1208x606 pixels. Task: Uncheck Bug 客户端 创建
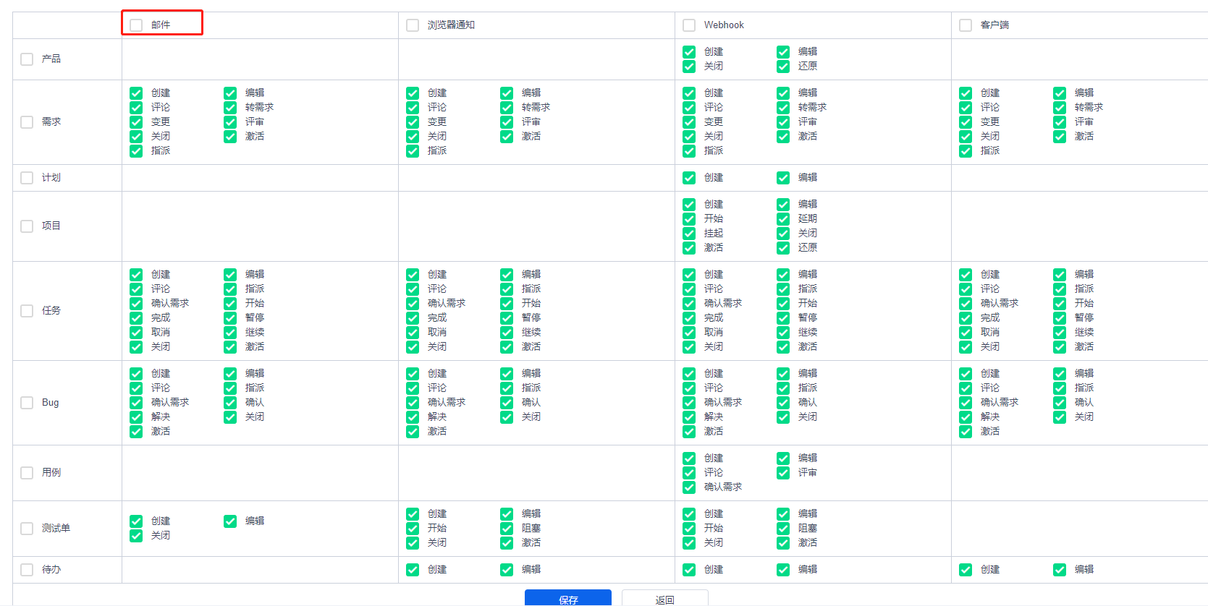point(966,374)
